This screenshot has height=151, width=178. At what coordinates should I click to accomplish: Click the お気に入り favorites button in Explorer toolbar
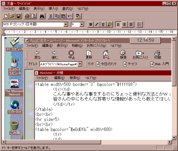coord(140,55)
